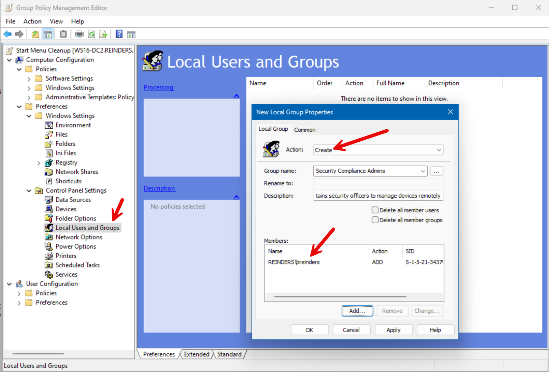Click the Print icon in toolbar

[x=79, y=34]
